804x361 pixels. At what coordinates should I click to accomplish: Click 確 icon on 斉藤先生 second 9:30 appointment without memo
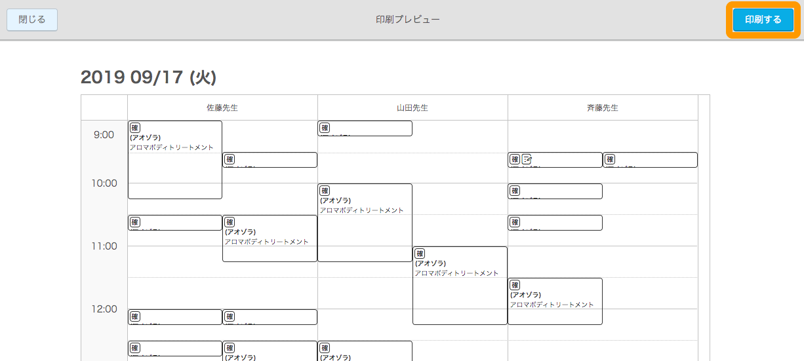610,159
